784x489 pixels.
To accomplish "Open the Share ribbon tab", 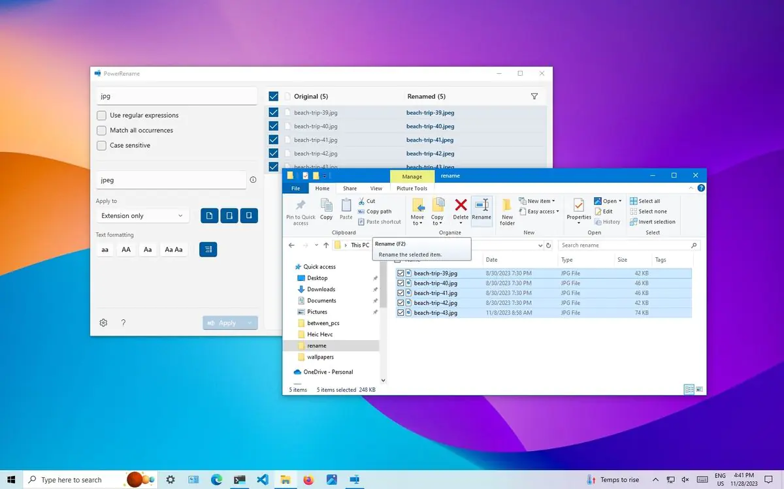I will 350,189.
